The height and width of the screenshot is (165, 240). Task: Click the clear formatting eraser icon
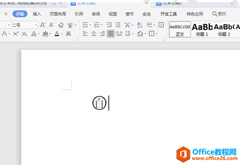click(x=60, y=25)
